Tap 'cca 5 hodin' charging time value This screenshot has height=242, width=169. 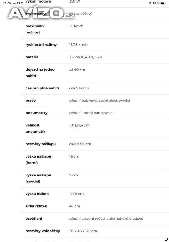(79, 88)
